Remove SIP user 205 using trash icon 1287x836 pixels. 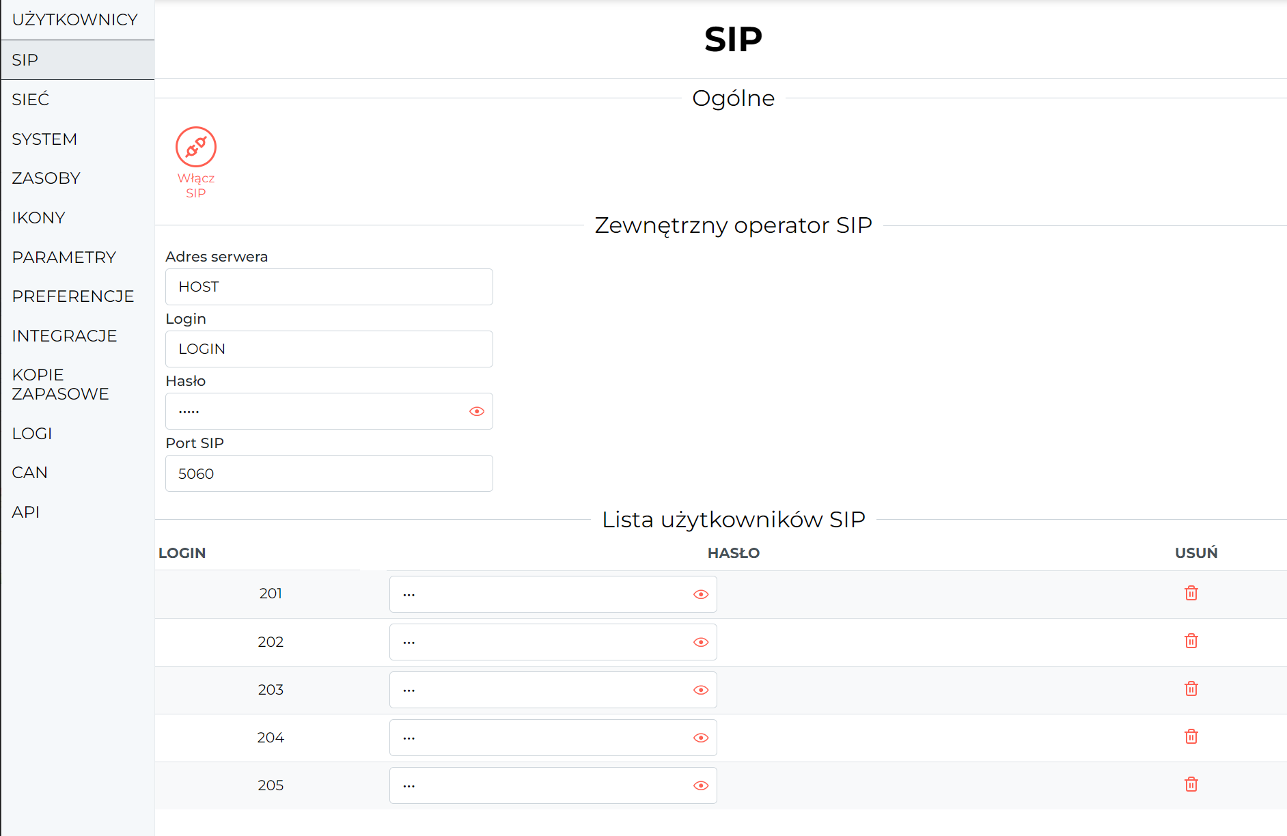pyautogui.click(x=1191, y=784)
